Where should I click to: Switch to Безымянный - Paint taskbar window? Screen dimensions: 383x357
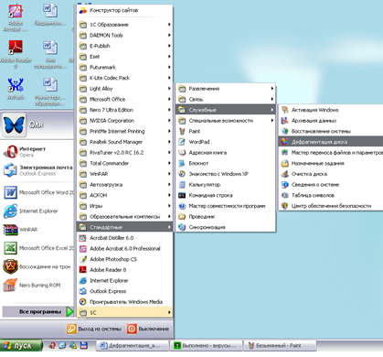(280, 346)
